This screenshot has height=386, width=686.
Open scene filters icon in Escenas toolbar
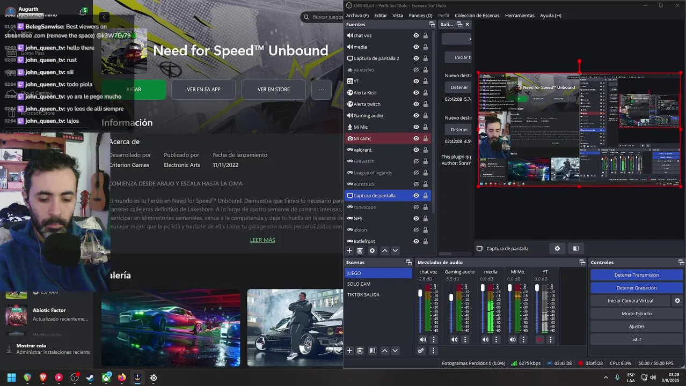pyautogui.click(x=372, y=351)
